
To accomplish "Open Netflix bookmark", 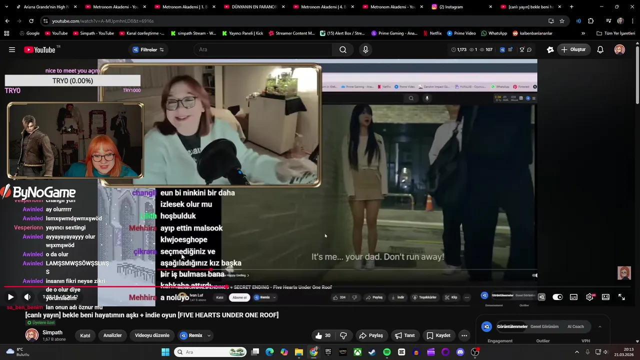I will tap(432, 33).
